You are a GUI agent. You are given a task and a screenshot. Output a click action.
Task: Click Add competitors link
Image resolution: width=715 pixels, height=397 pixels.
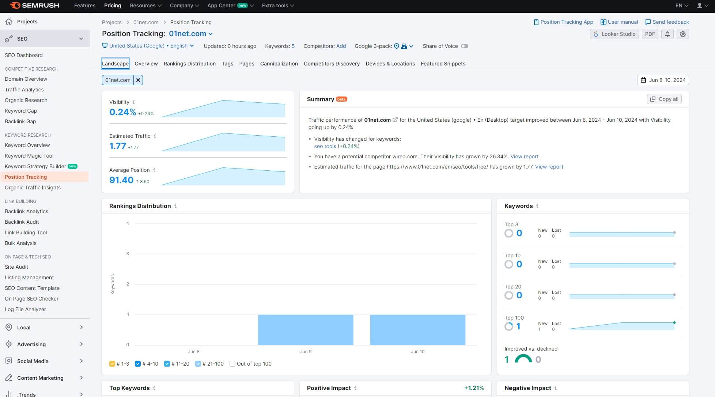pyautogui.click(x=341, y=46)
